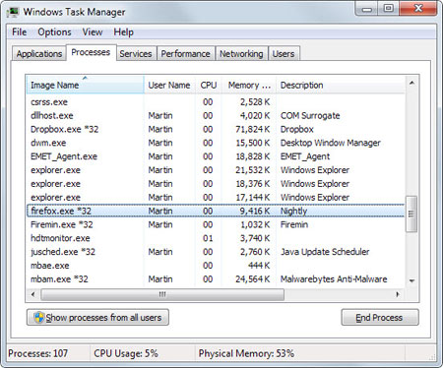Click the 01 CPU value for hdtmonitor
This screenshot has width=443, height=368.
[208, 238]
